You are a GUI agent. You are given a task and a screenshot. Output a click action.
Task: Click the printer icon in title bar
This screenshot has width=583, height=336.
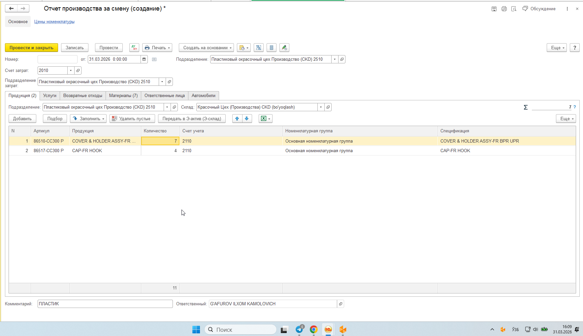504,9
